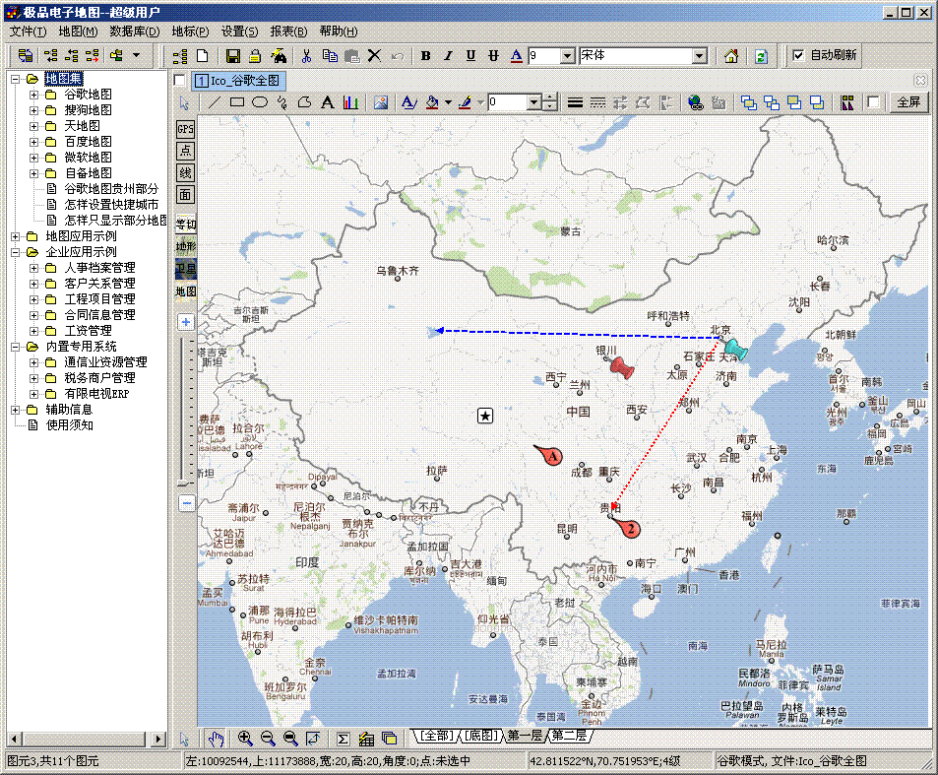This screenshot has width=938, height=775.
Task: Click the paint bucket fill color
Action: [x=432, y=102]
